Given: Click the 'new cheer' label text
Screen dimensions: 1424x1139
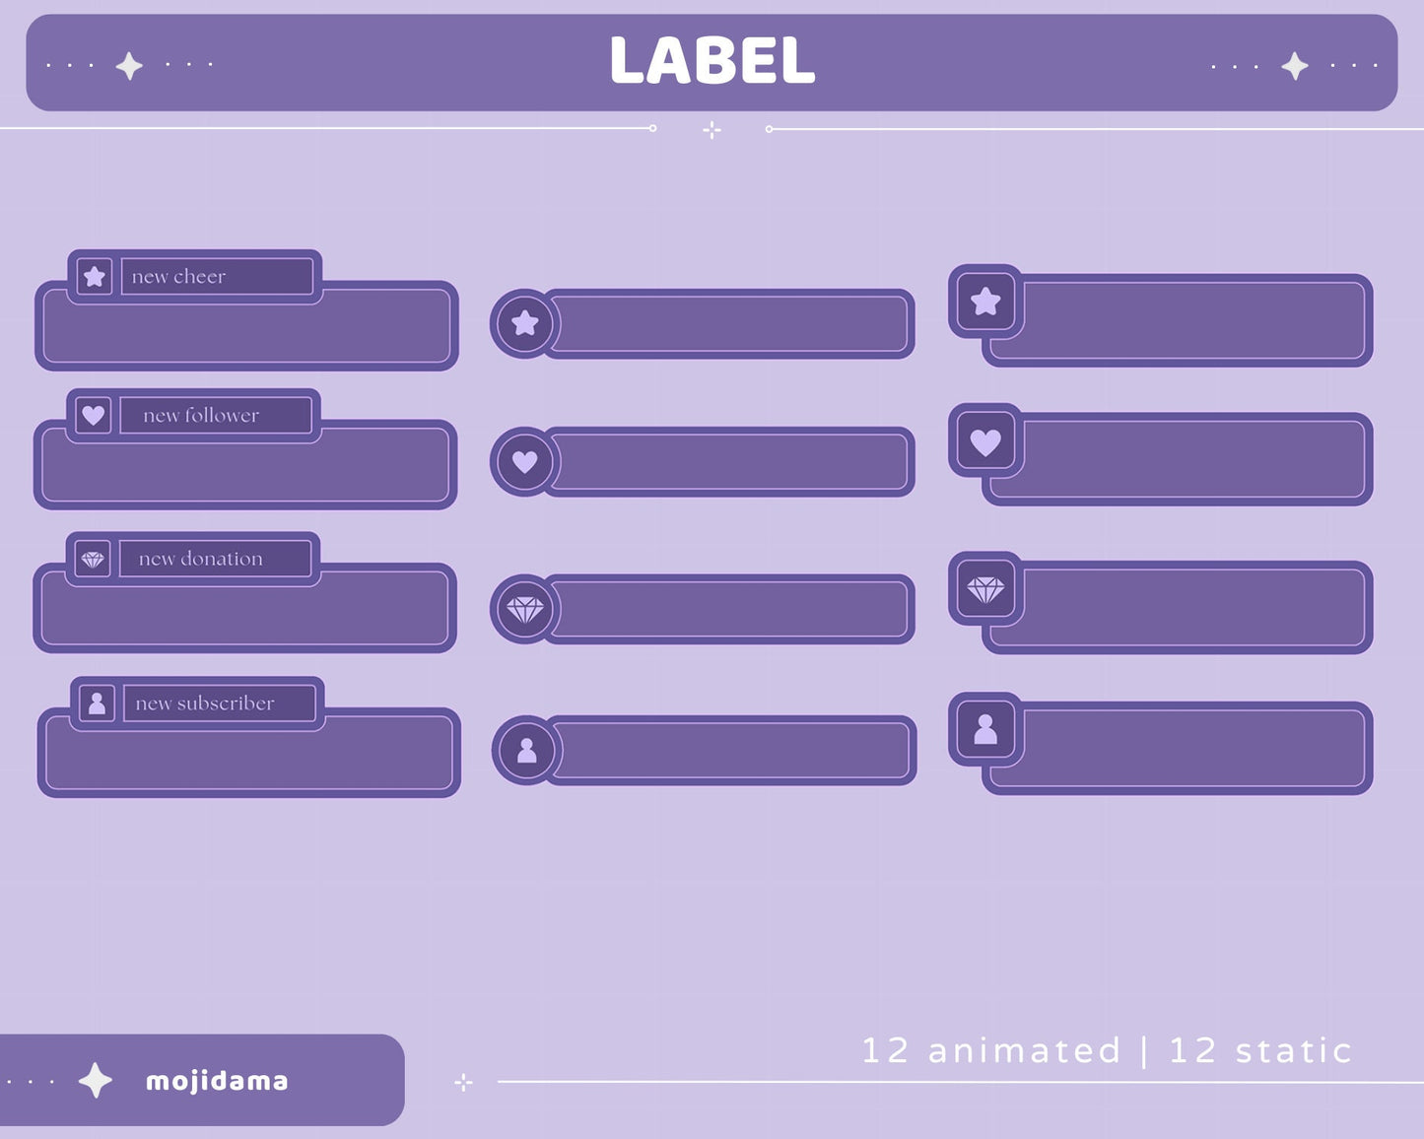Looking at the screenshot, I should (x=178, y=277).
